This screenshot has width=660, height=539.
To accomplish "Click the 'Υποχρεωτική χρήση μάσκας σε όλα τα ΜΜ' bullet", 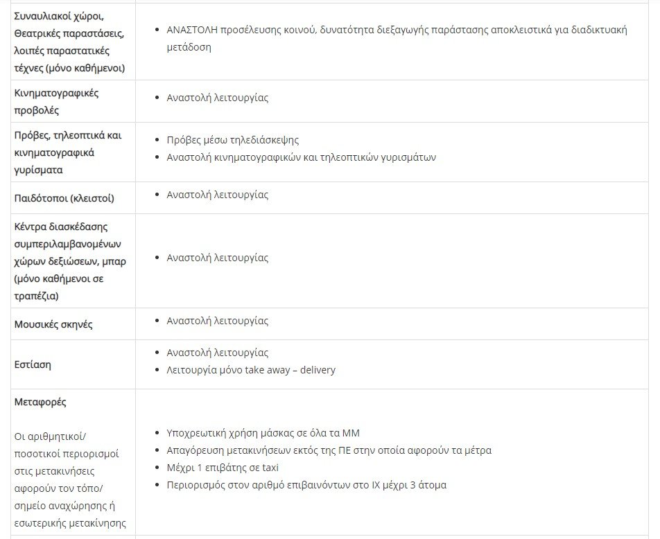I will (263, 433).
